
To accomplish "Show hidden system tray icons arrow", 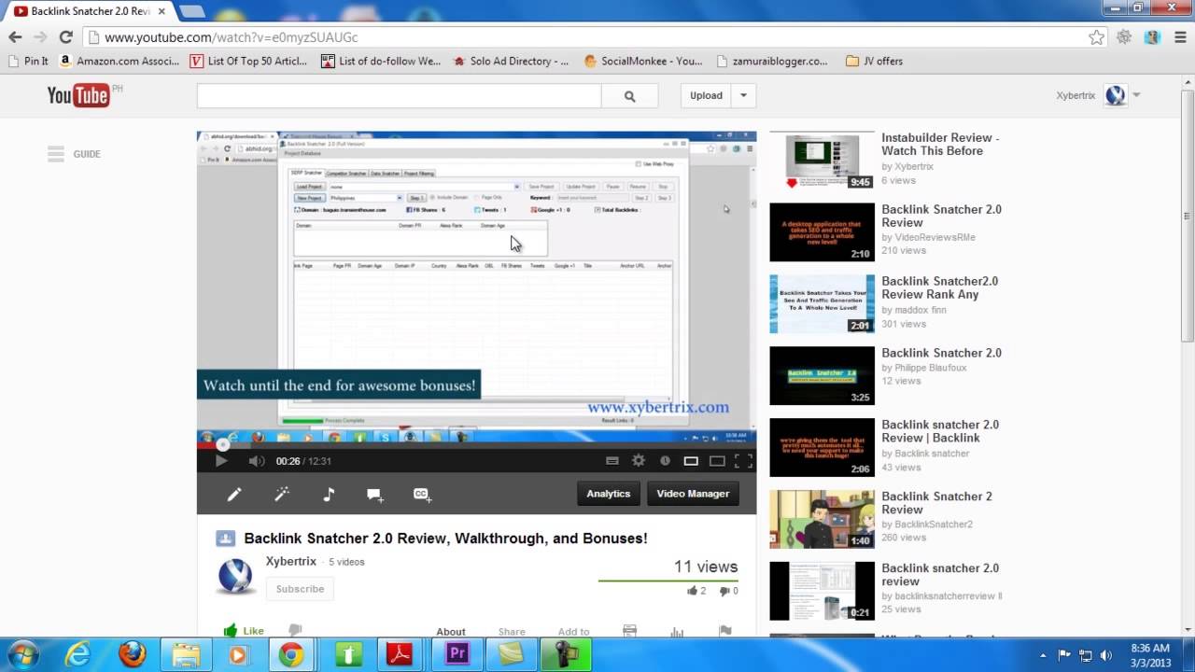I will tap(1043, 655).
